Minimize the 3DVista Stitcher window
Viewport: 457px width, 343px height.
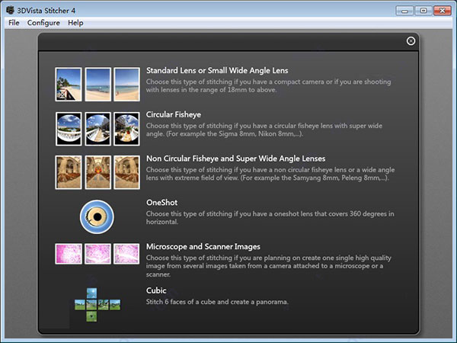(x=404, y=11)
